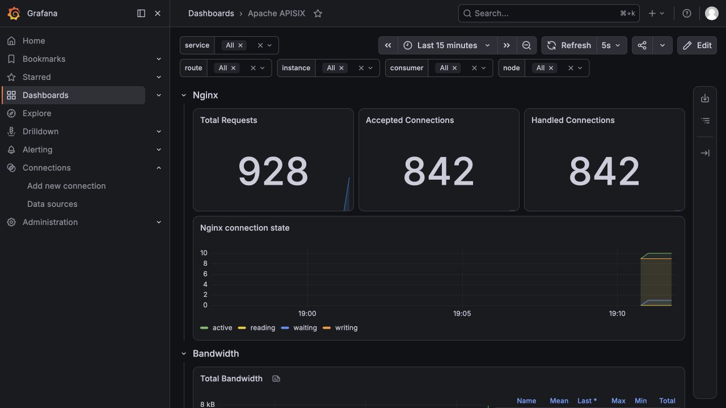The width and height of the screenshot is (726, 408).
Task: Expand Bookmarks section chevron
Action: (x=159, y=59)
